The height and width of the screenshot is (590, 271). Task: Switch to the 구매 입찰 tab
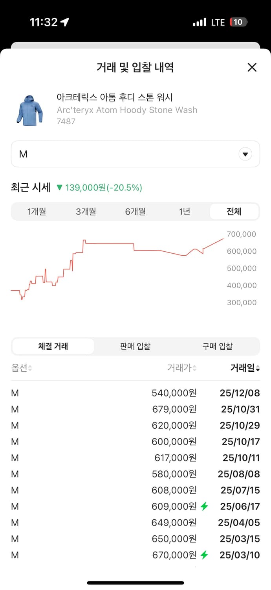tap(217, 346)
